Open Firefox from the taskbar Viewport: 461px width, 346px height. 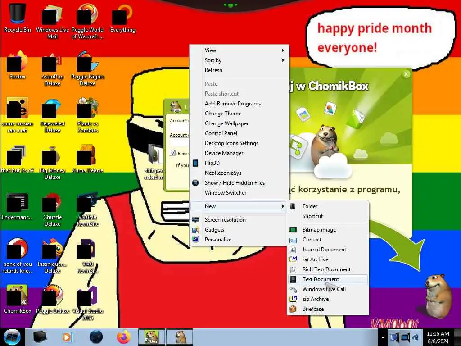pos(124,337)
